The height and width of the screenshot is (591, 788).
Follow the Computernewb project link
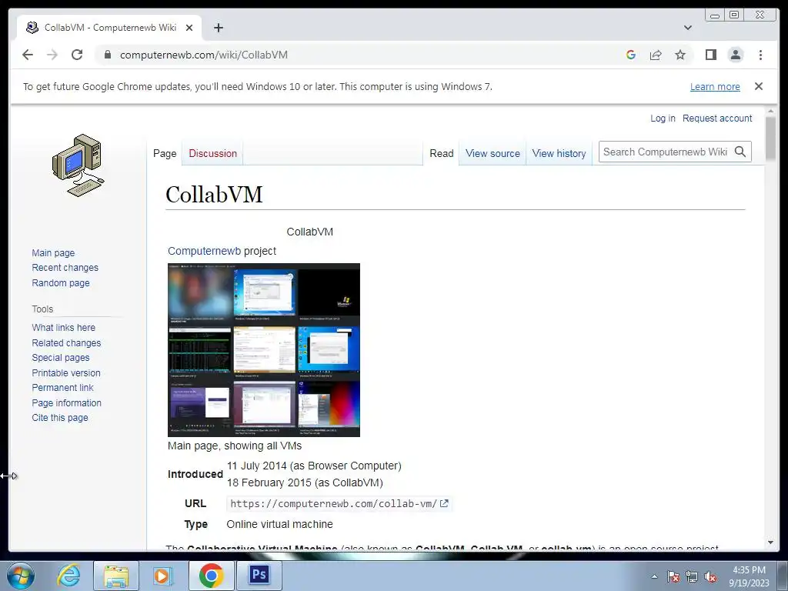pos(204,251)
